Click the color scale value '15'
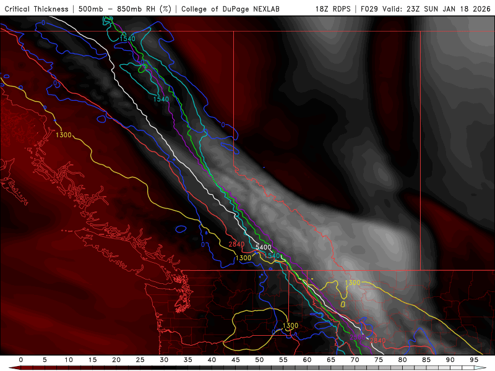The width and height of the screenshot is (495, 371). click(92, 360)
